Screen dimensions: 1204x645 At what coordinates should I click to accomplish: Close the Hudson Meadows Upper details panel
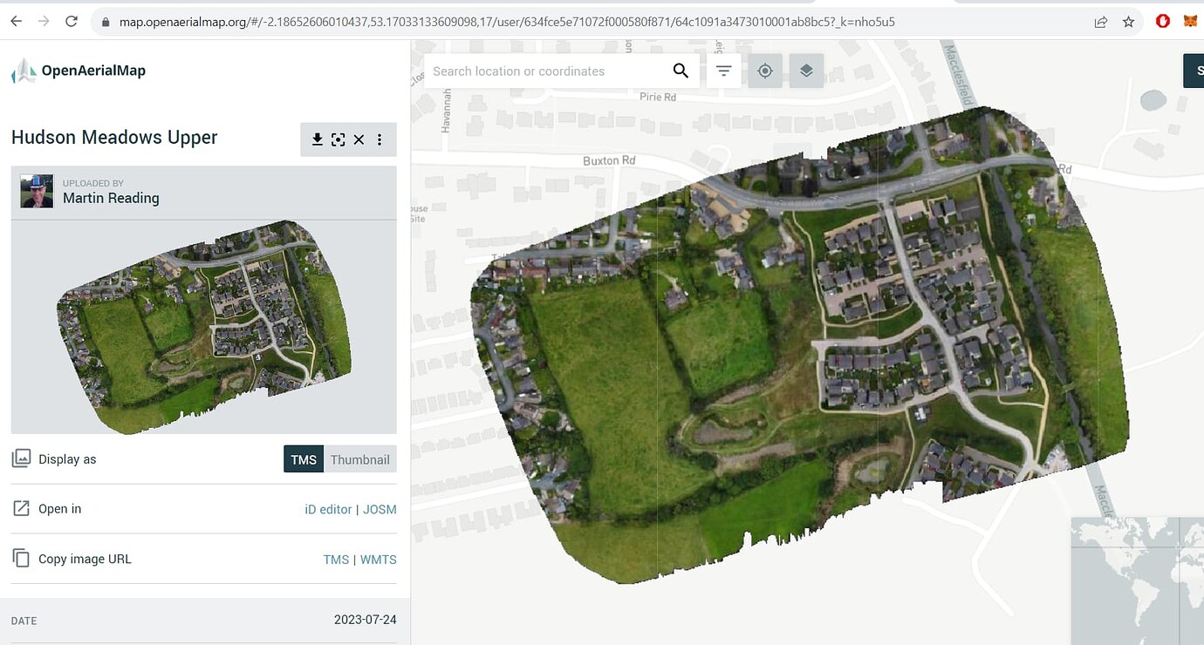(359, 139)
